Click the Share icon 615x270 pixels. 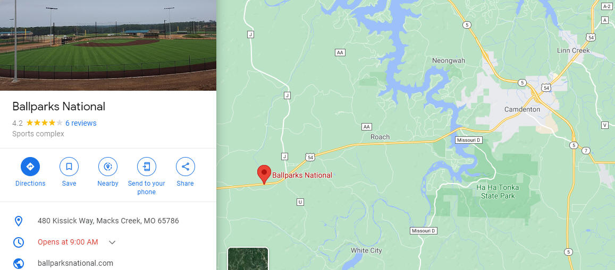185,167
